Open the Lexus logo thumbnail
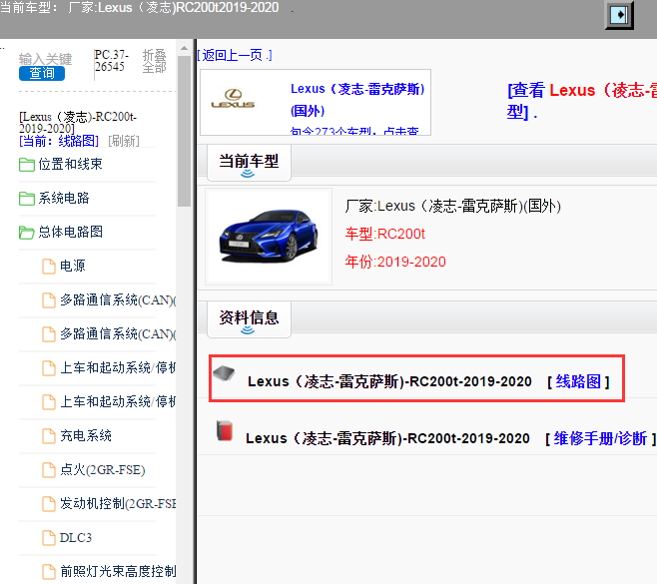The width and height of the screenshot is (657, 584). (x=233, y=99)
